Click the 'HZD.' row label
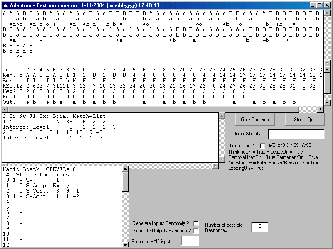Image resolution: width=333 pixels, height=249 pixels. tap(9, 86)
